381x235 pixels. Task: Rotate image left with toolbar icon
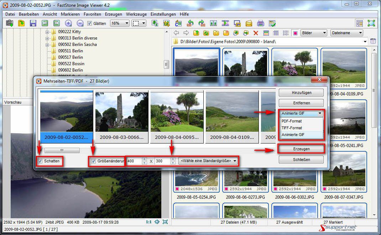coord(190,23)
